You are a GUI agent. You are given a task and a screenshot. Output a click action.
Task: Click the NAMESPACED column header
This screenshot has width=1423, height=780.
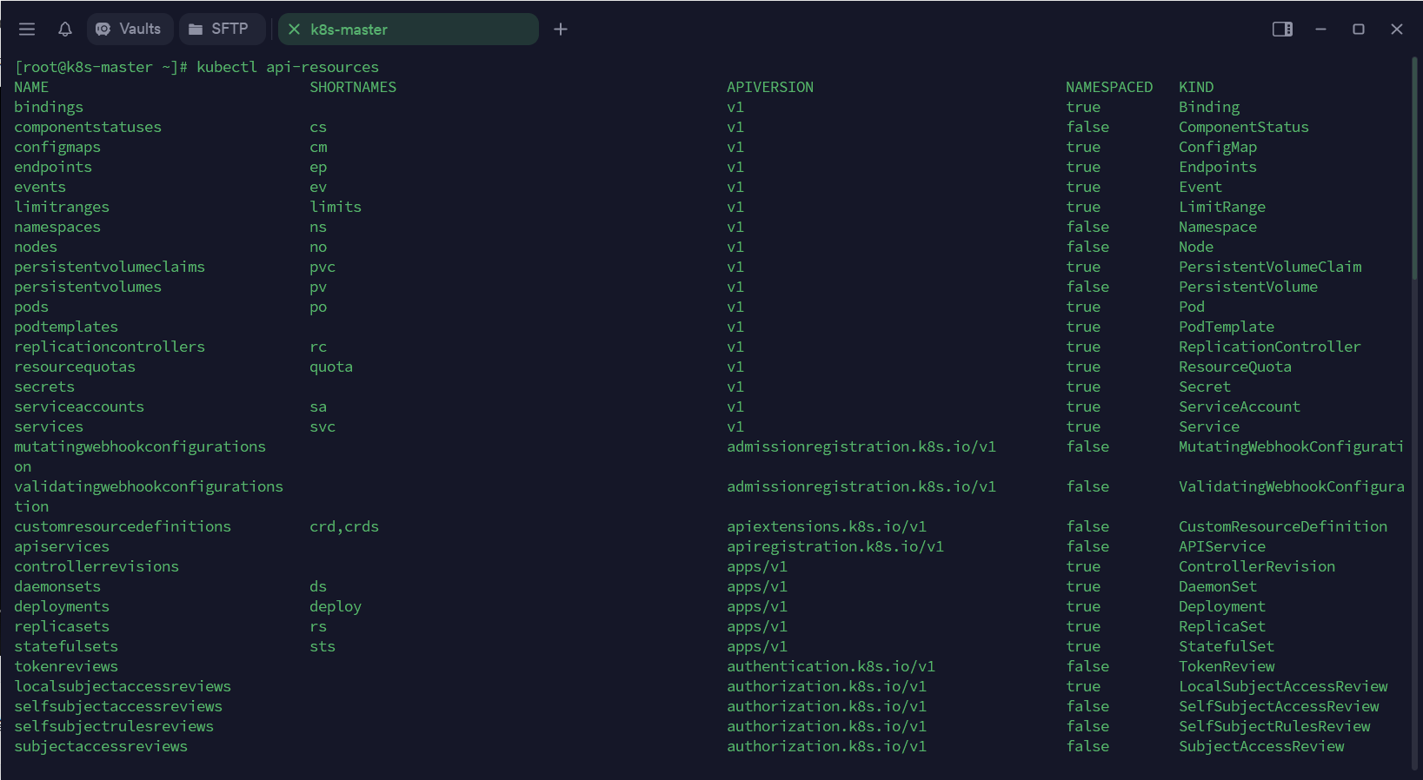tap(1109, 87)
